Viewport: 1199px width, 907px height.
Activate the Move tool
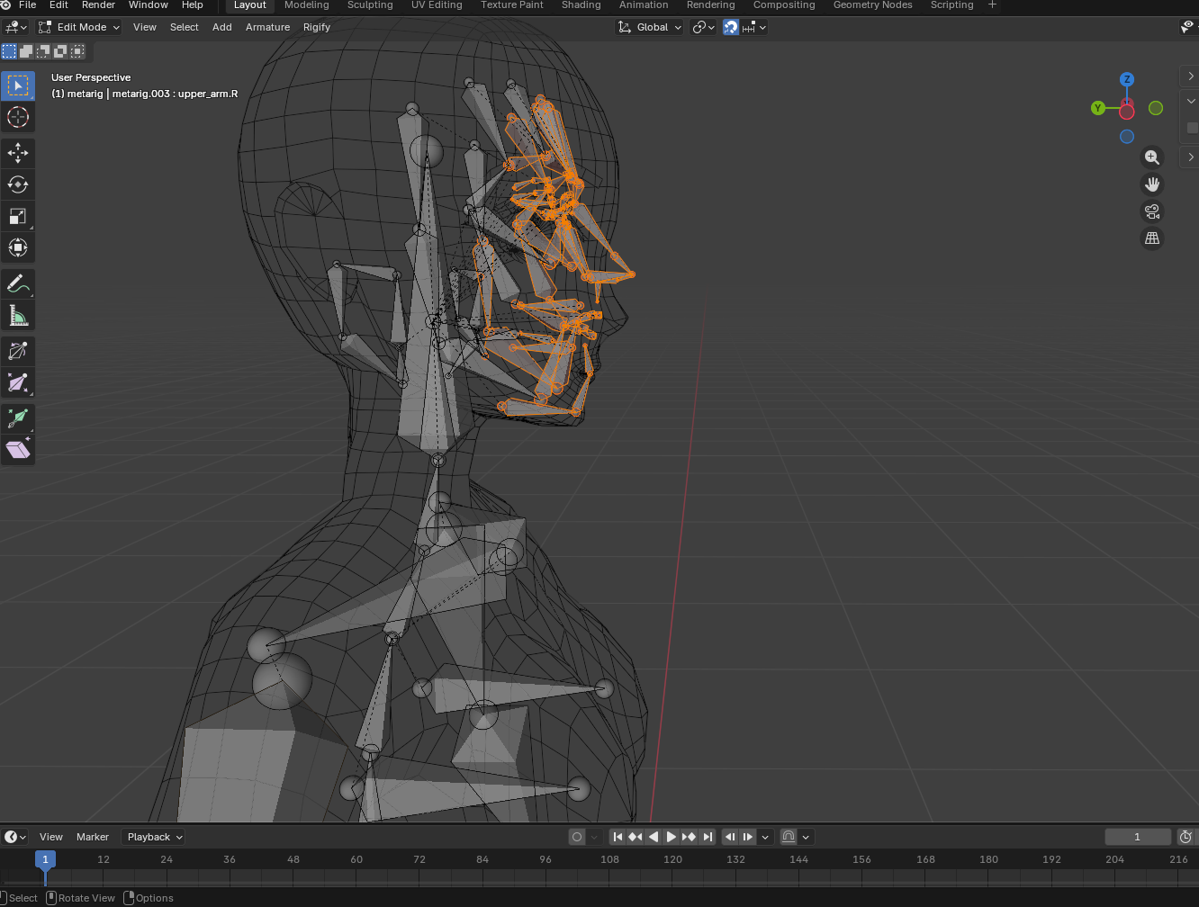18,153
